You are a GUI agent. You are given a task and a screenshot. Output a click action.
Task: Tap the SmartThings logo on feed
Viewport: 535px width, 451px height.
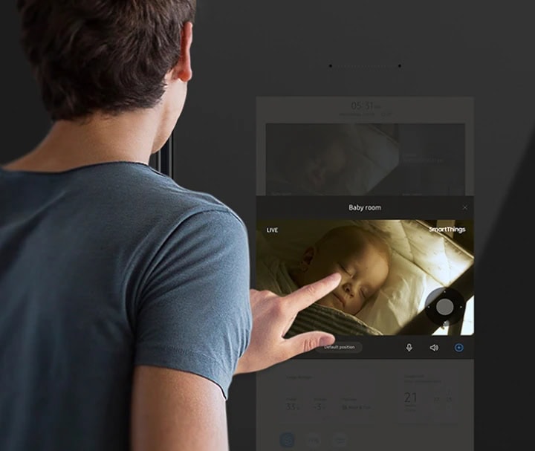(x=447, y=230)
